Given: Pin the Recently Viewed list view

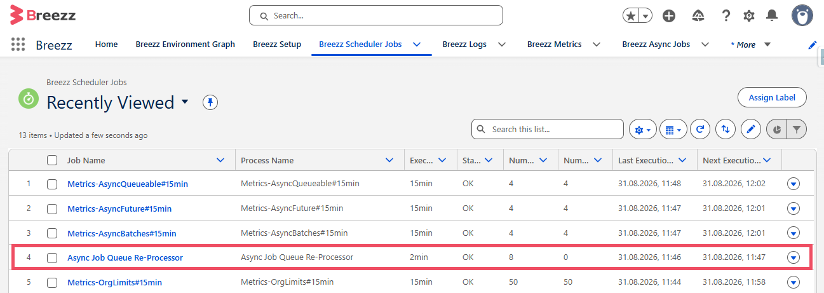Looking at the screenshot, I should (x=210, y=102).
